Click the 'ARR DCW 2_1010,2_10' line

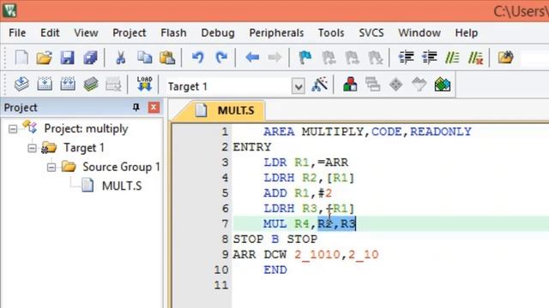(305, 255)
